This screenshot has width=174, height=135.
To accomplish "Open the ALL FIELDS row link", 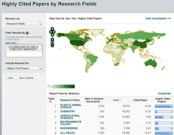I will (67, 133).
